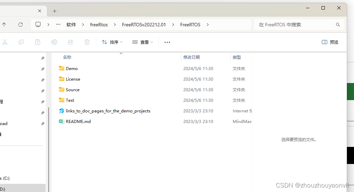Sort by 修改日期 column header
Image resolution: width=354 pixels, height=192 pixels.
pyautogui.click(x=192, y=57)
